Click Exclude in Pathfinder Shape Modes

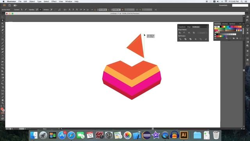pos(194,33)
